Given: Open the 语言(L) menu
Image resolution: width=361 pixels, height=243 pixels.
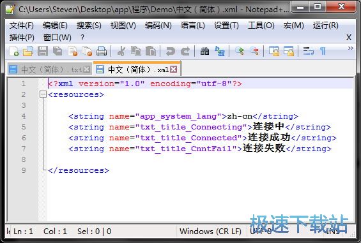Looking at the screenshot, I should point(193,26).
